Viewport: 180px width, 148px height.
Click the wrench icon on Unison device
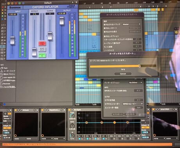coord(21,110)
